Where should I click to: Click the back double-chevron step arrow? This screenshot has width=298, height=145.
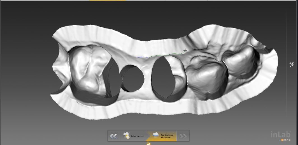click(113, 136)
